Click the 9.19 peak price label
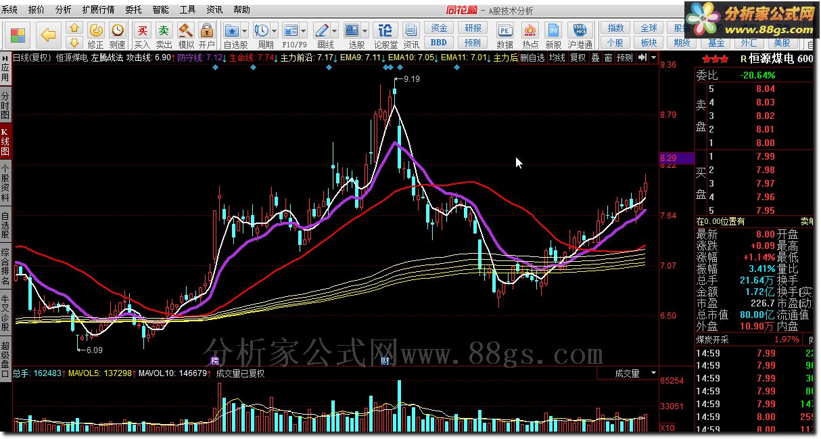The width and height of the screenshot is (821, 439). [x=411, y=79]
